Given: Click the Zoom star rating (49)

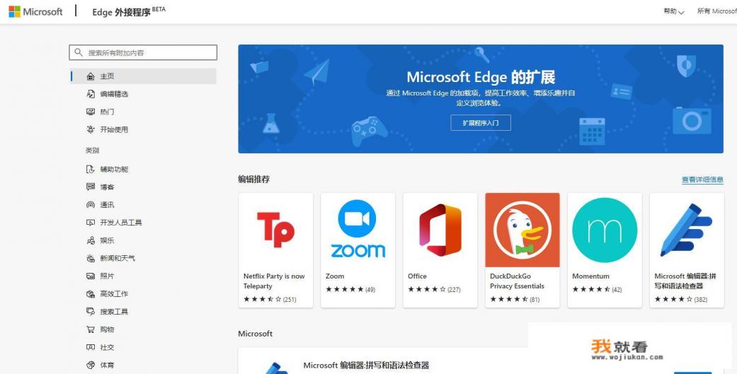Looking at the screenshot, I should click(350, 290).
